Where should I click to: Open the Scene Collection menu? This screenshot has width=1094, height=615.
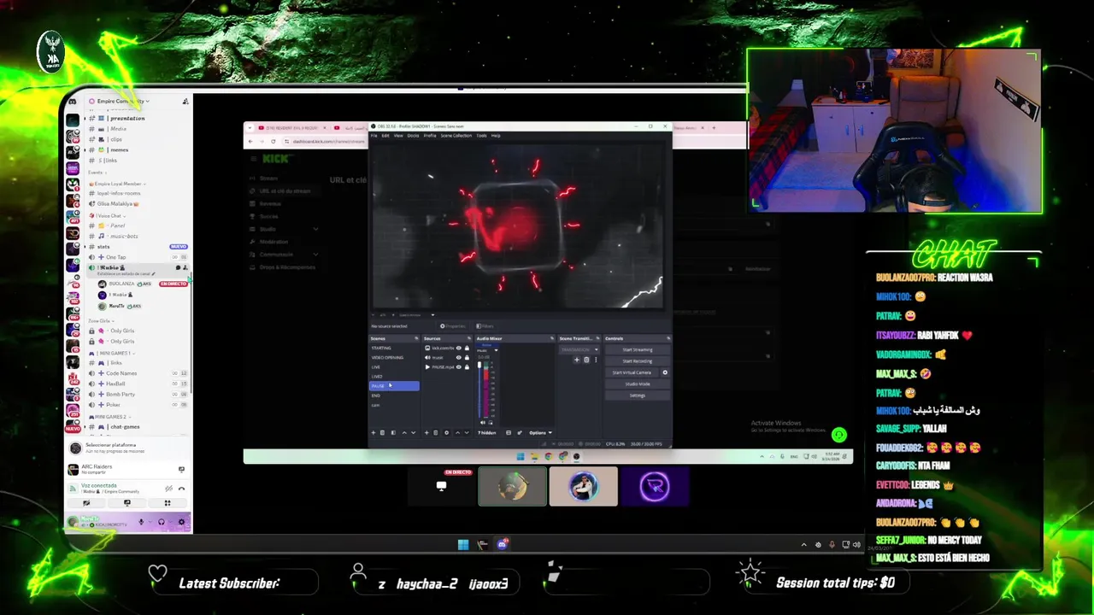456,135
